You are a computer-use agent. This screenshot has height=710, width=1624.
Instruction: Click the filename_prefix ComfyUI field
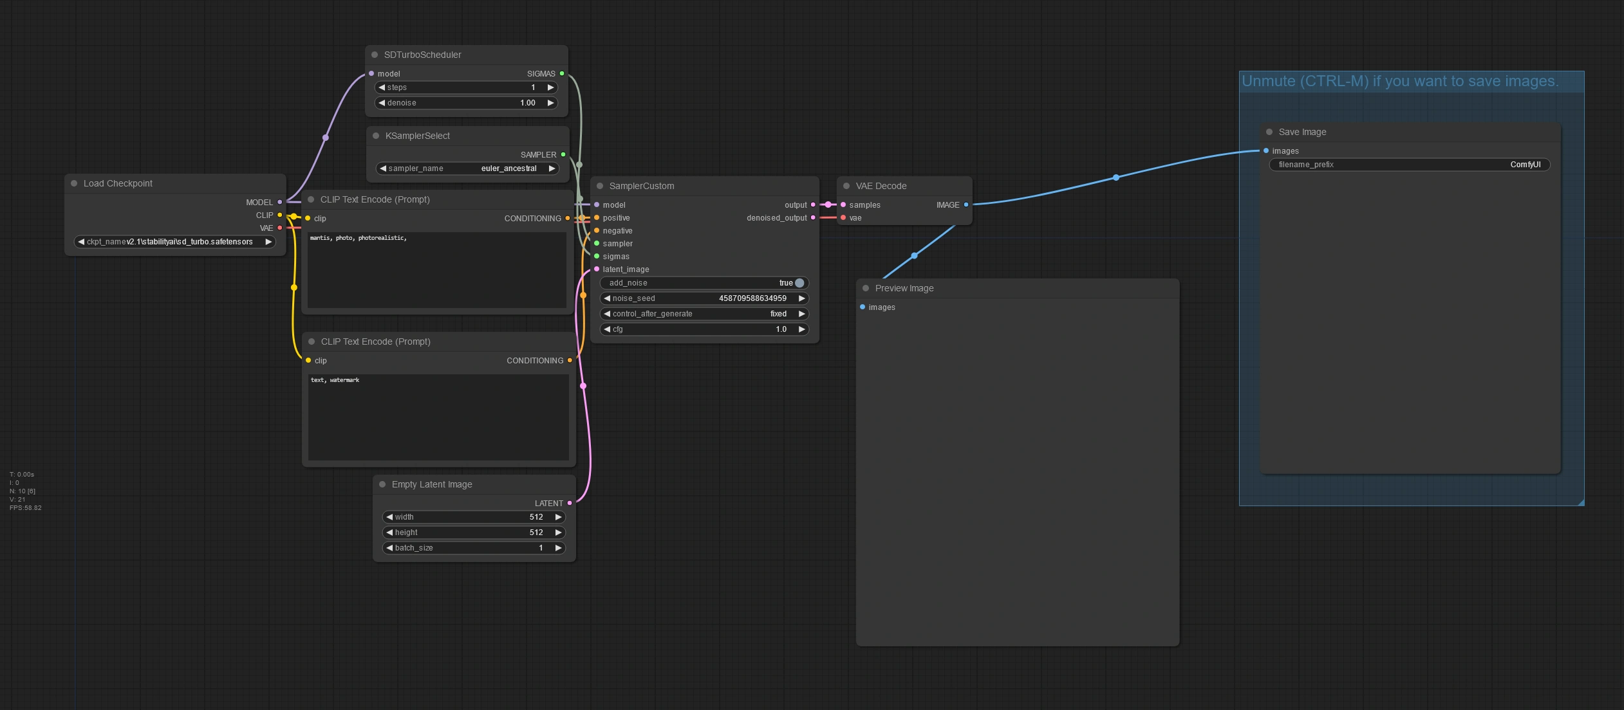point(1409,165)
